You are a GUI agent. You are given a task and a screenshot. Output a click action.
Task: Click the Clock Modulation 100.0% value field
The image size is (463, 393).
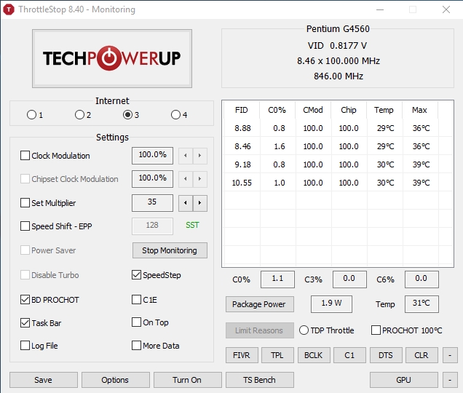pos(152,155)
